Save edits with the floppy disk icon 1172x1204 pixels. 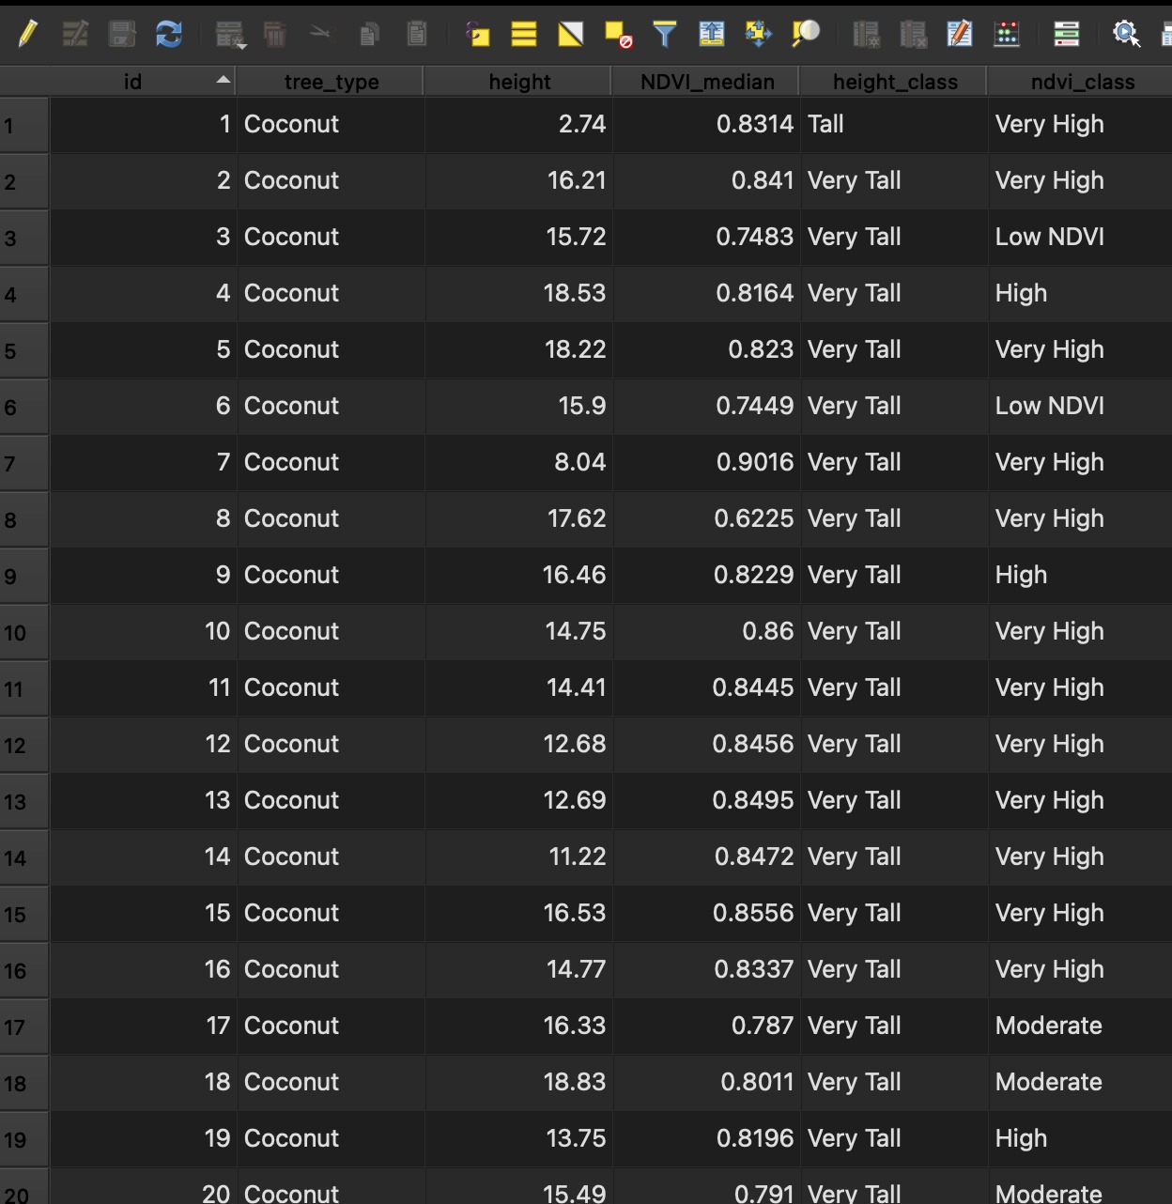click(x=122, y=35)
